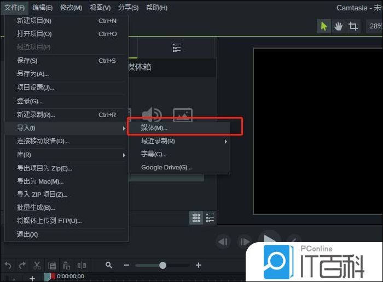Expand the 库(R) submenu
This screenshot has width=383, height=282.
point(66,155)
